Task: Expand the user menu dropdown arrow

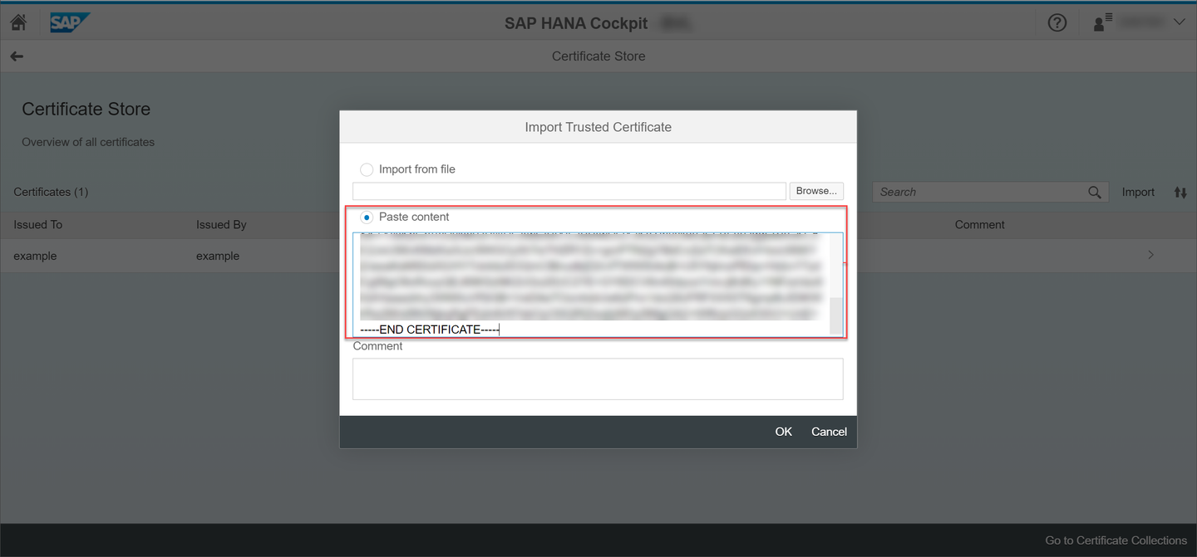Action: tap(1179, 22)
